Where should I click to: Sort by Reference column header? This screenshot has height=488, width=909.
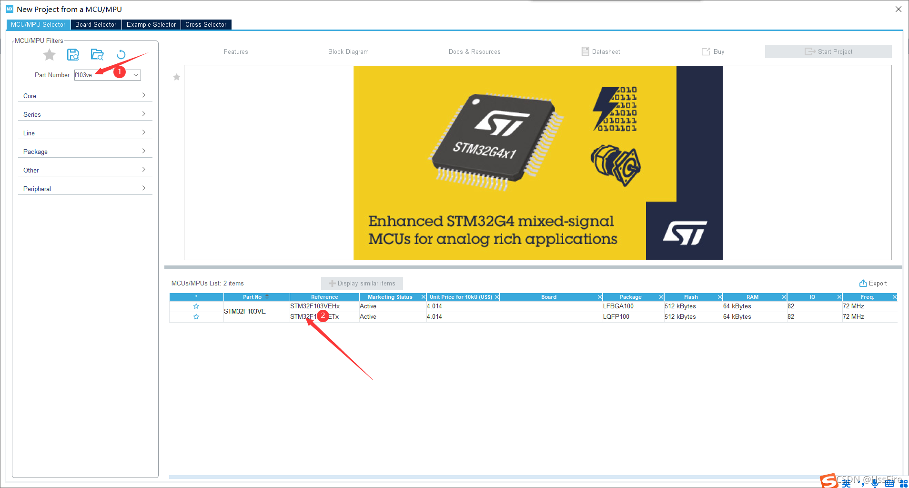(x=324, y=297)
